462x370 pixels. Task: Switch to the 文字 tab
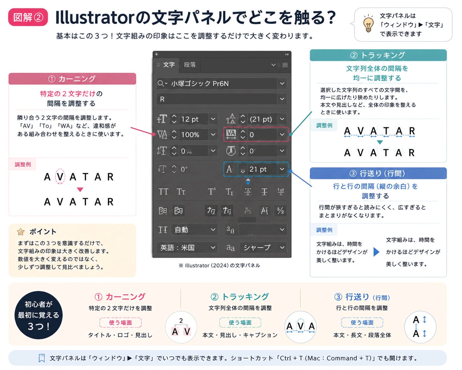pyautogui.click(x=166, y=65)
